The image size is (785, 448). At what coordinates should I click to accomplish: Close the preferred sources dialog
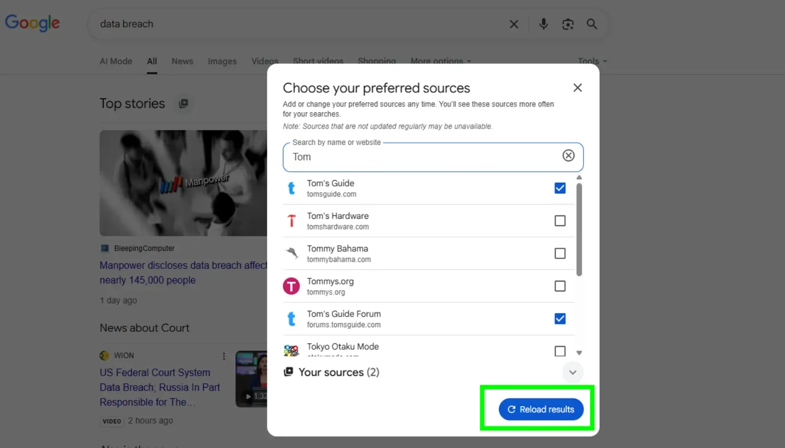click(578, 88)
